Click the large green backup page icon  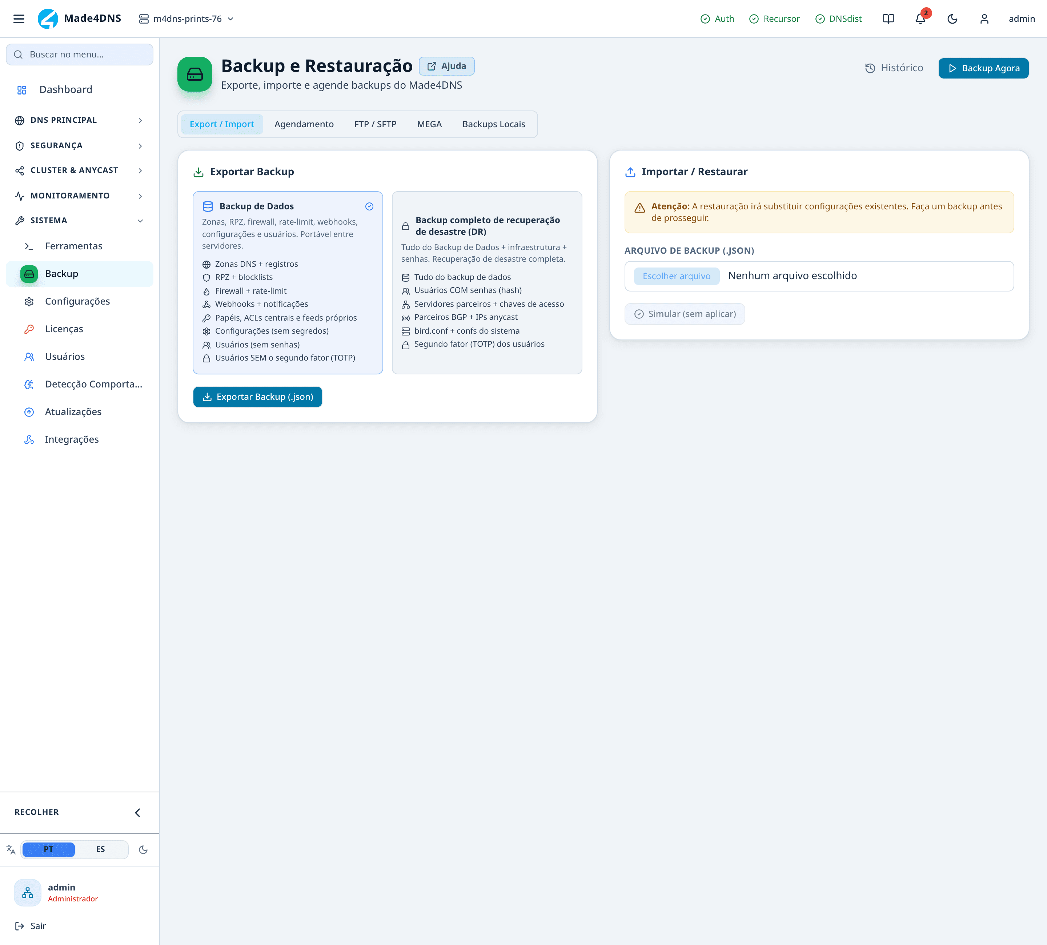pos(195,74)
